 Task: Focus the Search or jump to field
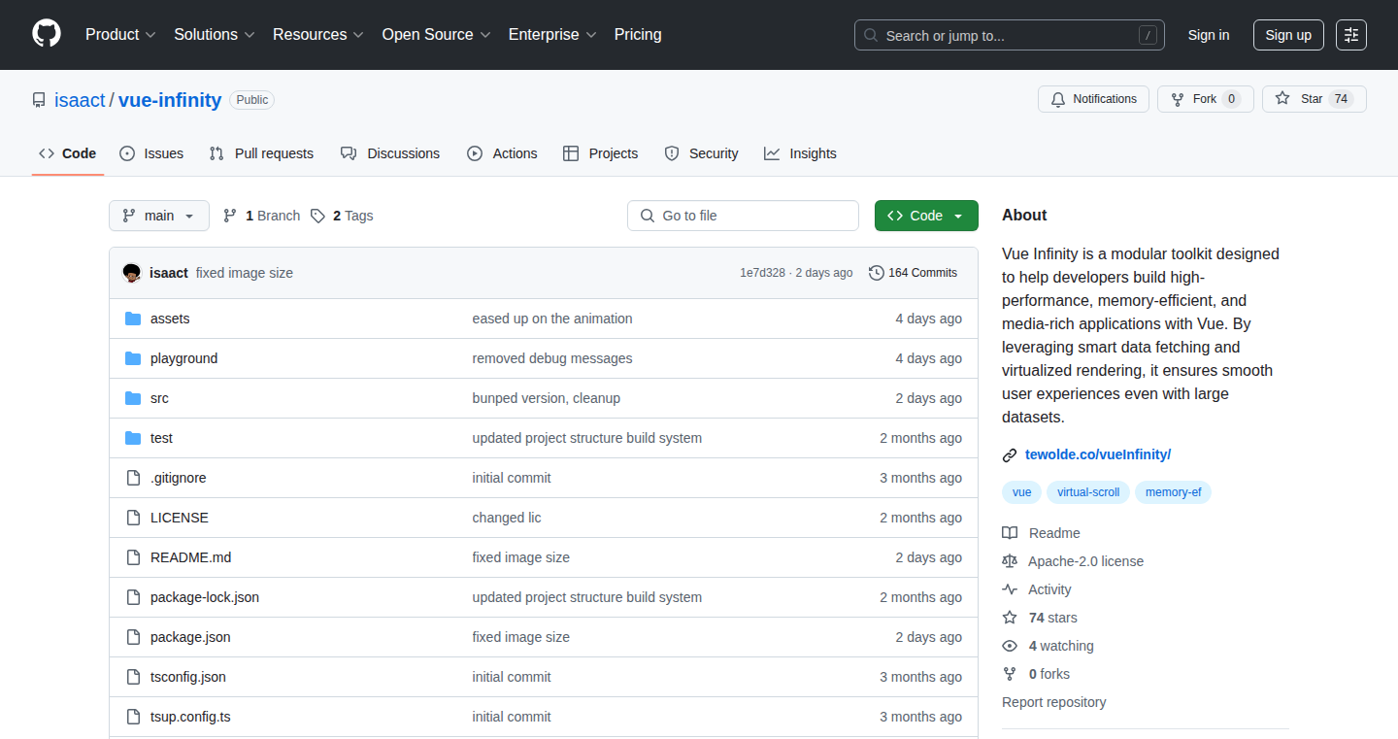(1010, 35)
